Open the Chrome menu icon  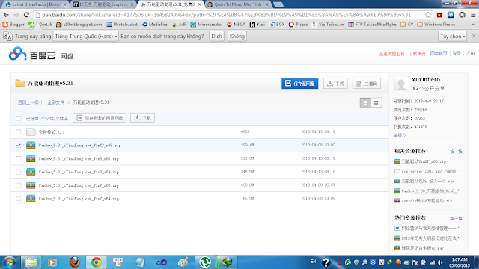click(x=473, y=15)
